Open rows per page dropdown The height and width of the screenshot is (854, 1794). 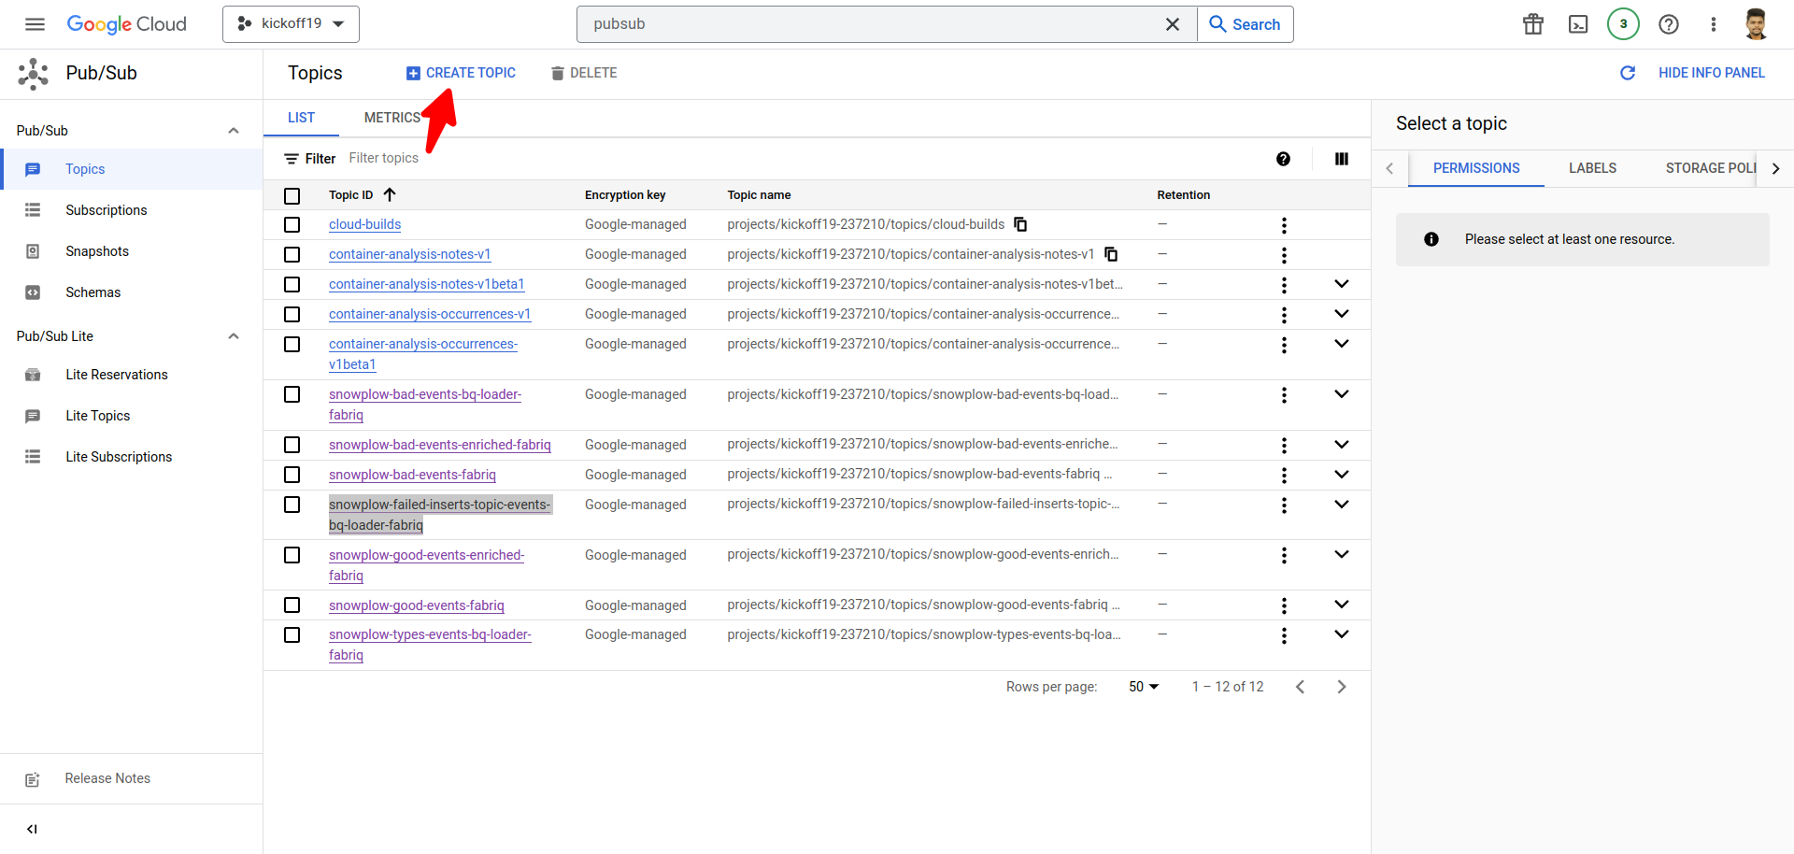click(1144, 687)
